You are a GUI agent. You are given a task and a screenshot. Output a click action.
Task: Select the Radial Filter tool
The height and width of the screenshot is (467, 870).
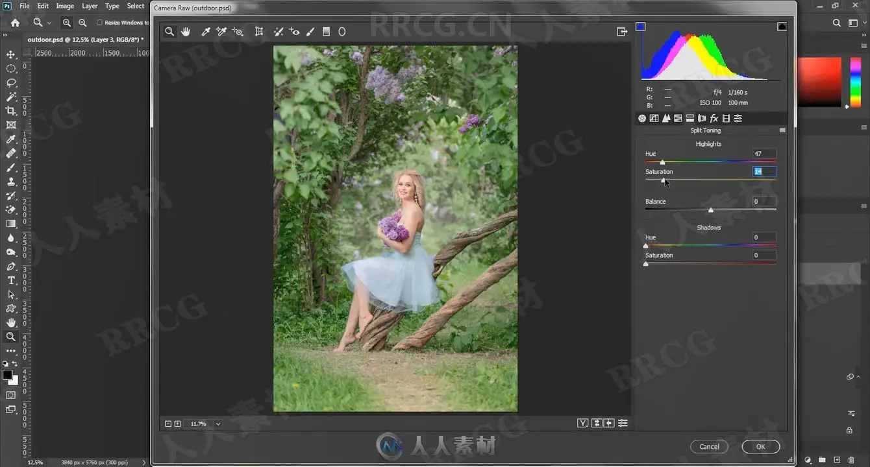[342, 31]
